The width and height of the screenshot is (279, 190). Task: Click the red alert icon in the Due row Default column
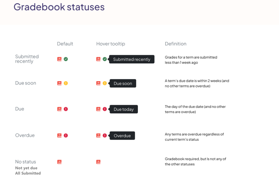tap(66, 109)
